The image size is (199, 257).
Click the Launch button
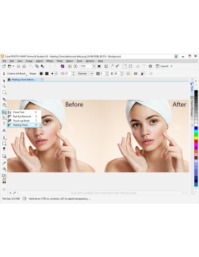click(163, 66)
